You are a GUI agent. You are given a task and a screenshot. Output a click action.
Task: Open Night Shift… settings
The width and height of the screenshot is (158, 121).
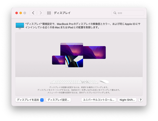(x=127, y=100)
